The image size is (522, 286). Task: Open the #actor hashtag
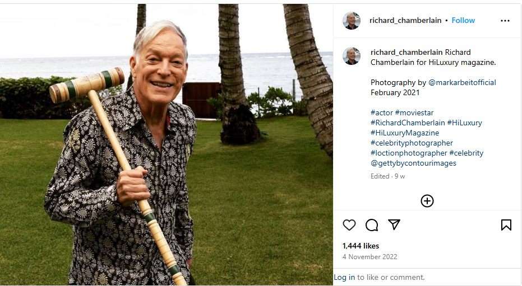point(382,112)
